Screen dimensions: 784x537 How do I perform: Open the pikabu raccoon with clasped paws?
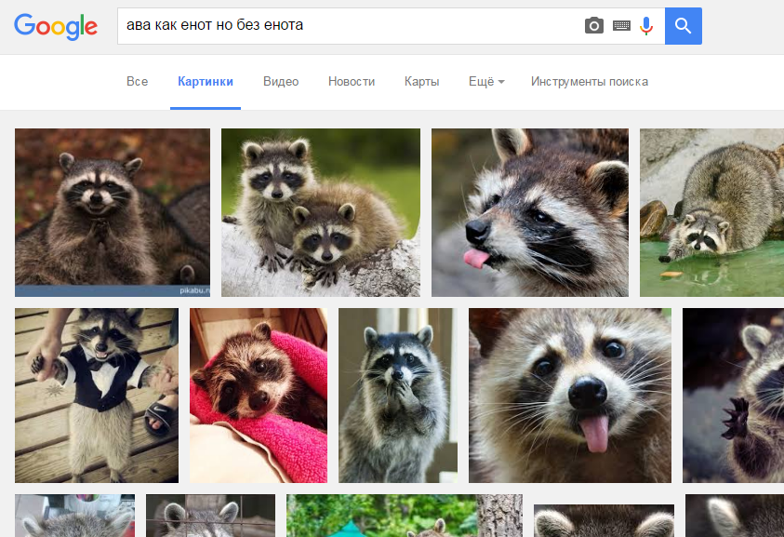click(x=113, y=213)
